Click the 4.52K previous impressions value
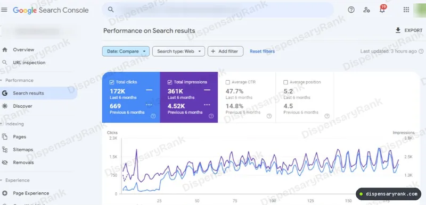The width and height of the screenshot is (426, 205). (x=176, y=106)
